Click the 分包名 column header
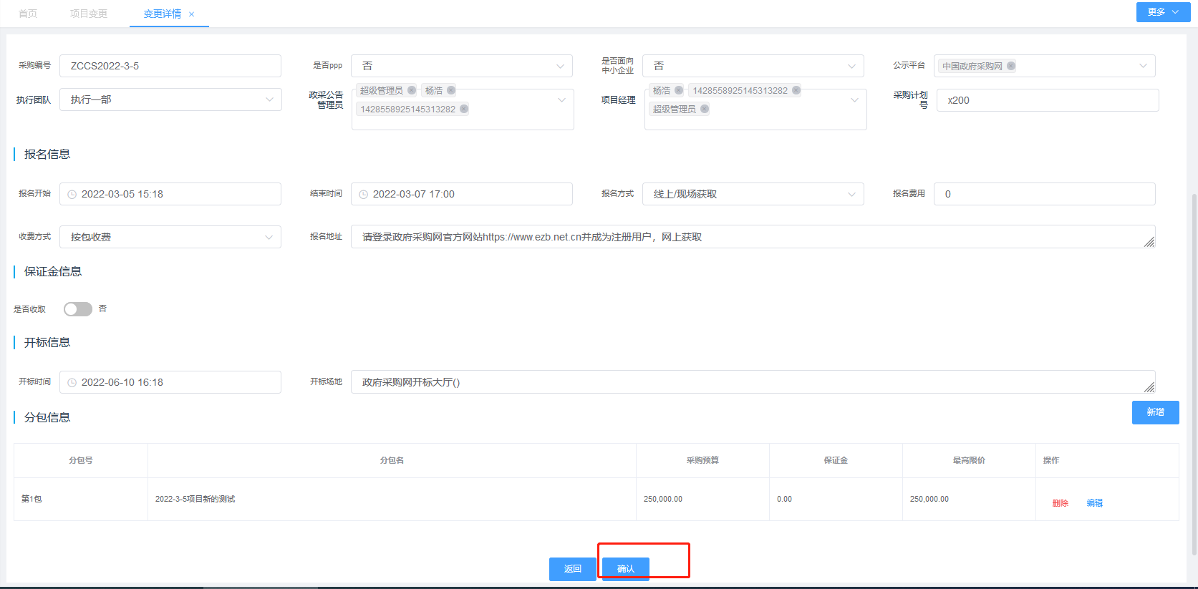Image resolution: width=1198 pixels, height=589 pixels. pyautogui.click(x=392, y=460)
